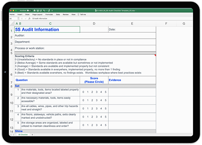
Task: Open Customize Quick Access Toolbar dropdown
Action: click(52, 10)
